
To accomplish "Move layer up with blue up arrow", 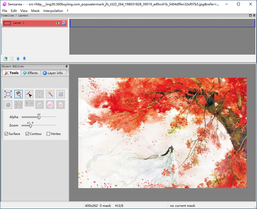I will [18, 59].
